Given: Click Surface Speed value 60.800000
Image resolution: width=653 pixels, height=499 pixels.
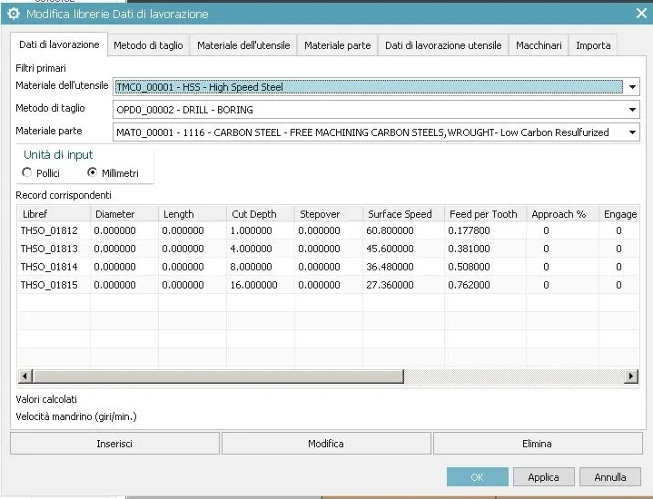Looking at the screenshot, I should click(x=390, y=230).
